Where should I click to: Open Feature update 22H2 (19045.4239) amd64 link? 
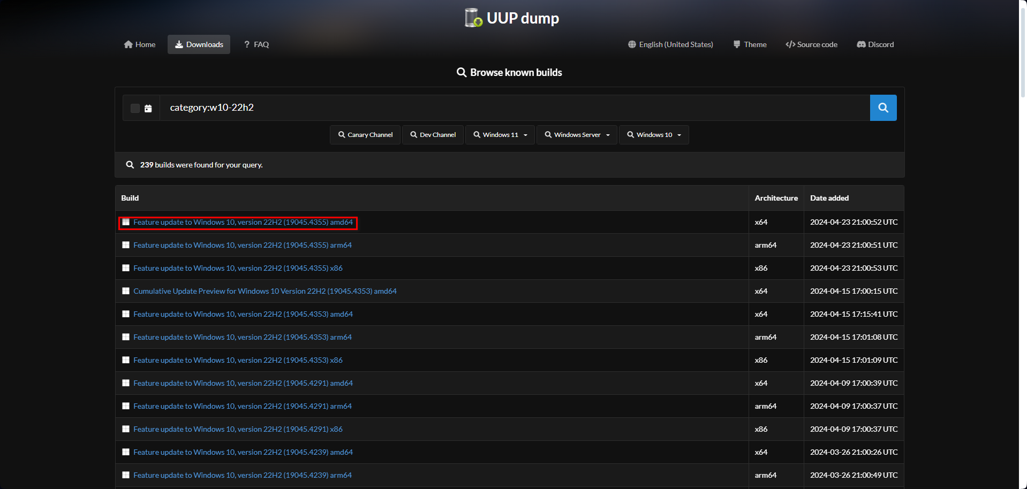(243, 452)
